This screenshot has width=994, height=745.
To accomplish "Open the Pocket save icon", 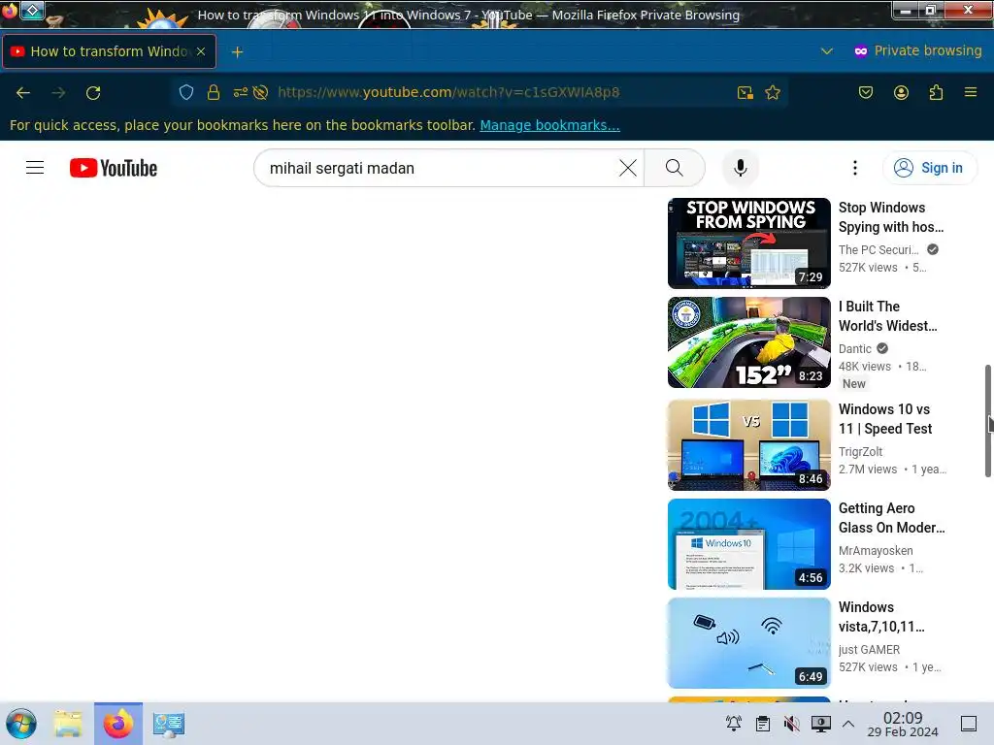I will coord(865,92).
